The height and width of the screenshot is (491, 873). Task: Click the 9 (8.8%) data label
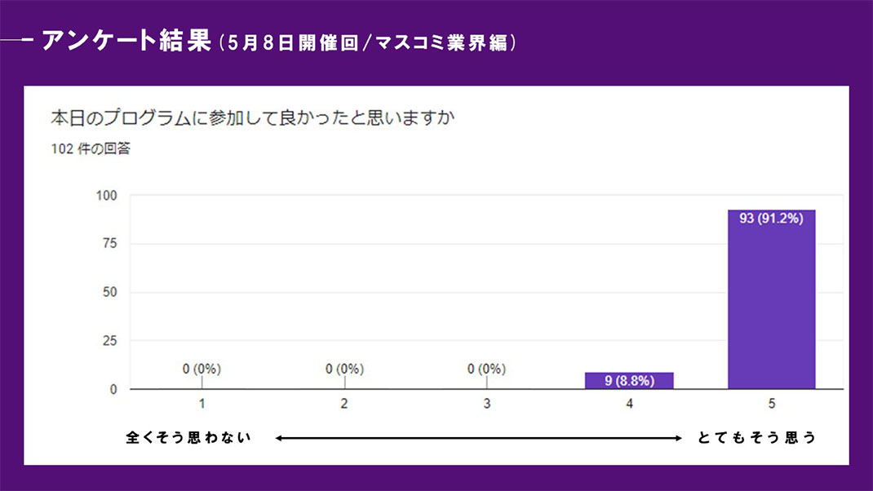click(x=629, y=379)
